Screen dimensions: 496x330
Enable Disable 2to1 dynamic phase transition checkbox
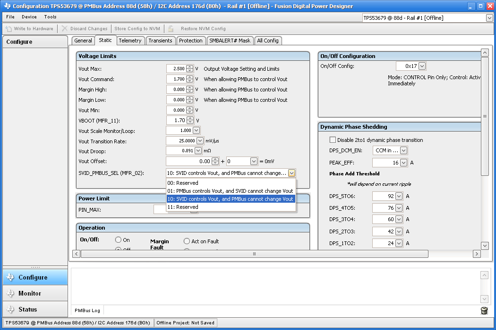point(333,140)
